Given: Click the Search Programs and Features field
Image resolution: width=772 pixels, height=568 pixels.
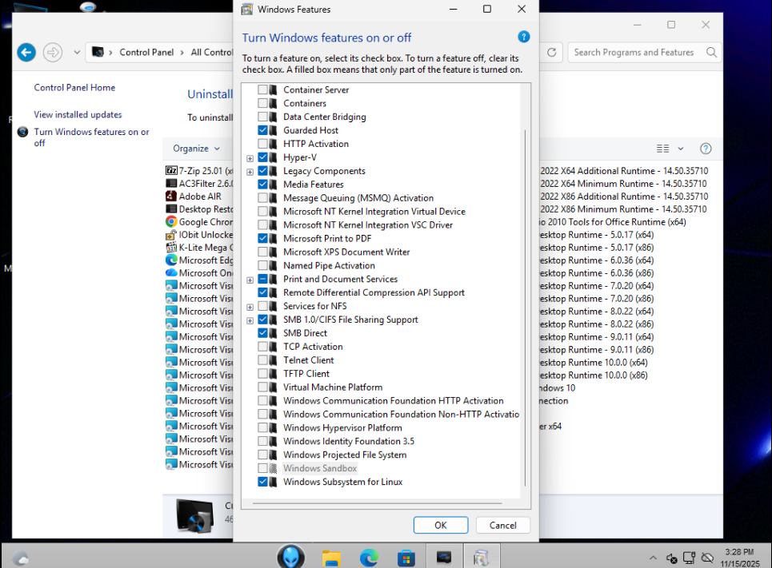Looking at the screenshot, I should click(x=636, y=53).
